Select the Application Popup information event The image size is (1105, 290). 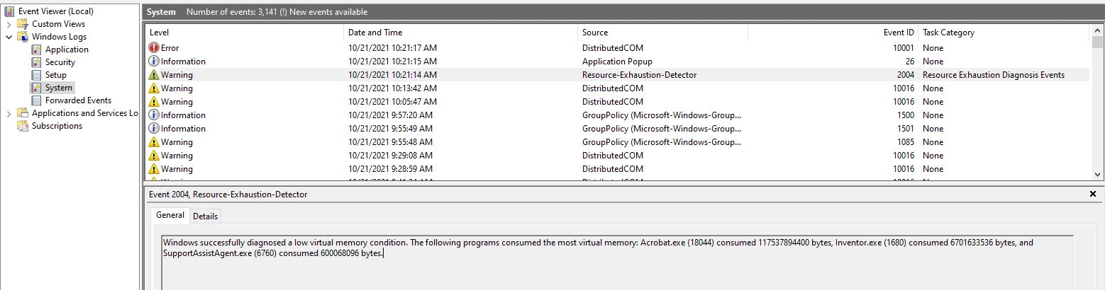(x=617, y=62)
